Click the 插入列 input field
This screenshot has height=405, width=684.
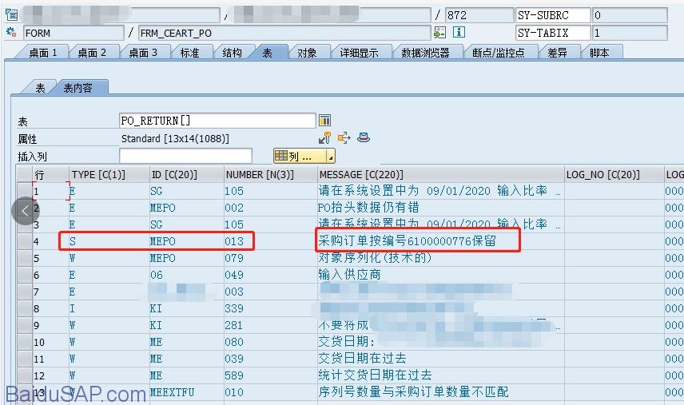click(x=185, y=157)
